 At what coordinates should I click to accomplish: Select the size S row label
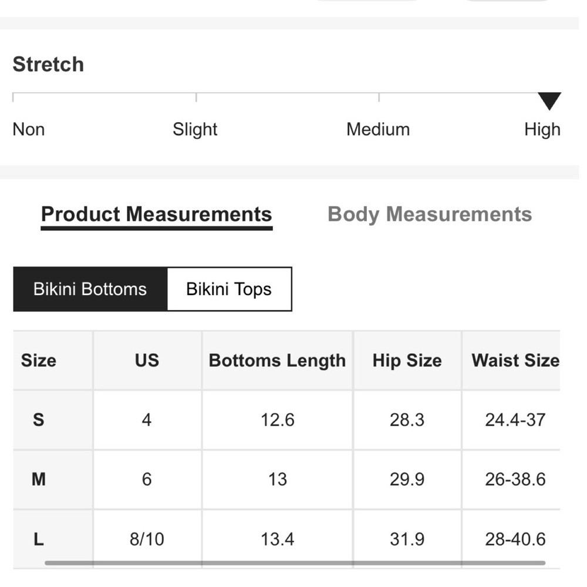(x=39, y=420)
